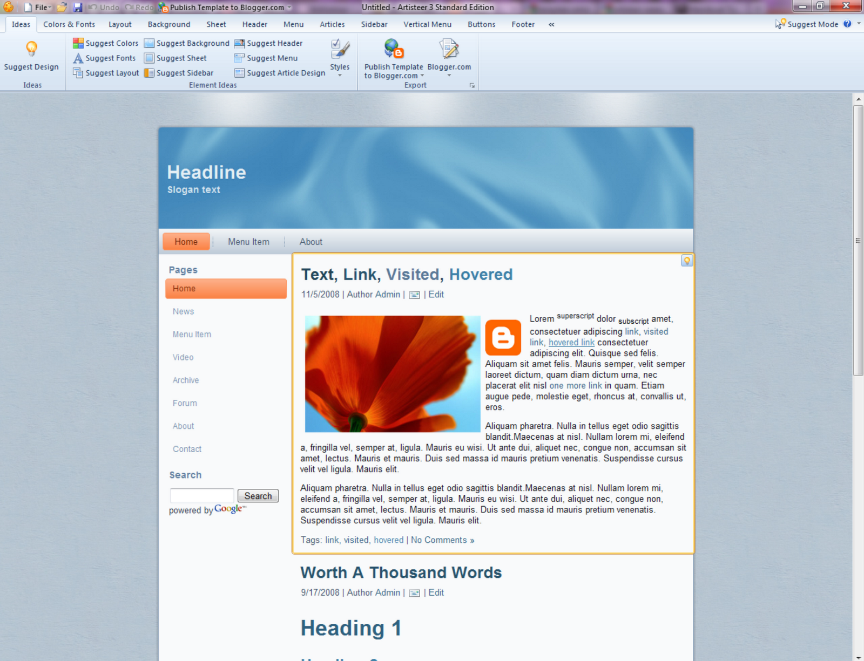This screenshot has width=864, height=661.
Task: Open the Styles dropdown arrow
Action: (x=340, y=76)
